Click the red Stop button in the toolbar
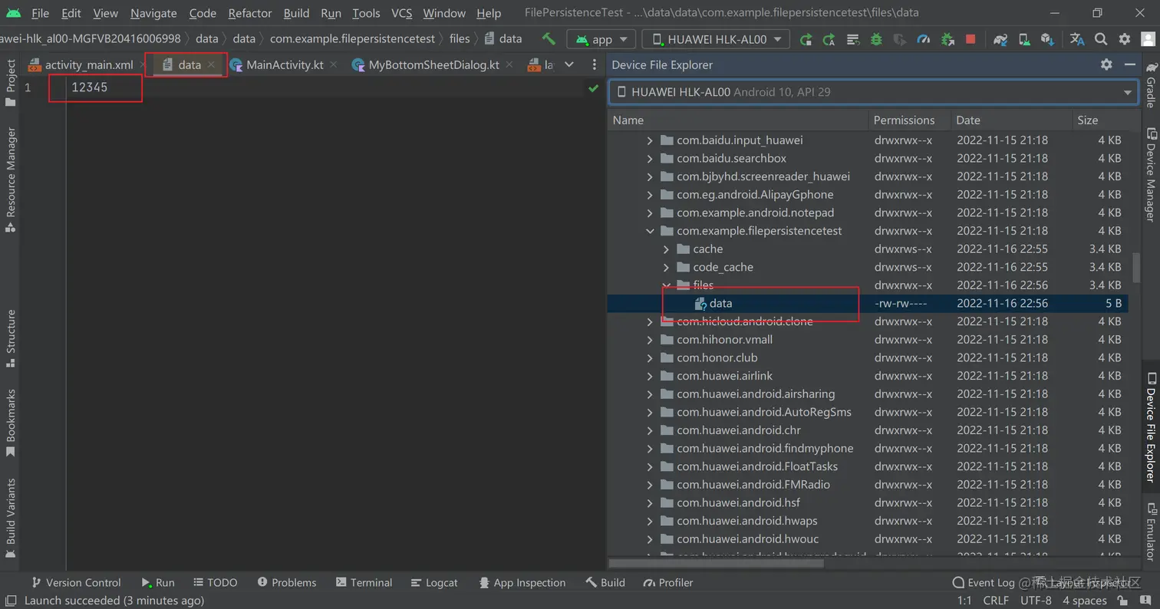This screenshot has width=1160, height=609. click(971, 39)
